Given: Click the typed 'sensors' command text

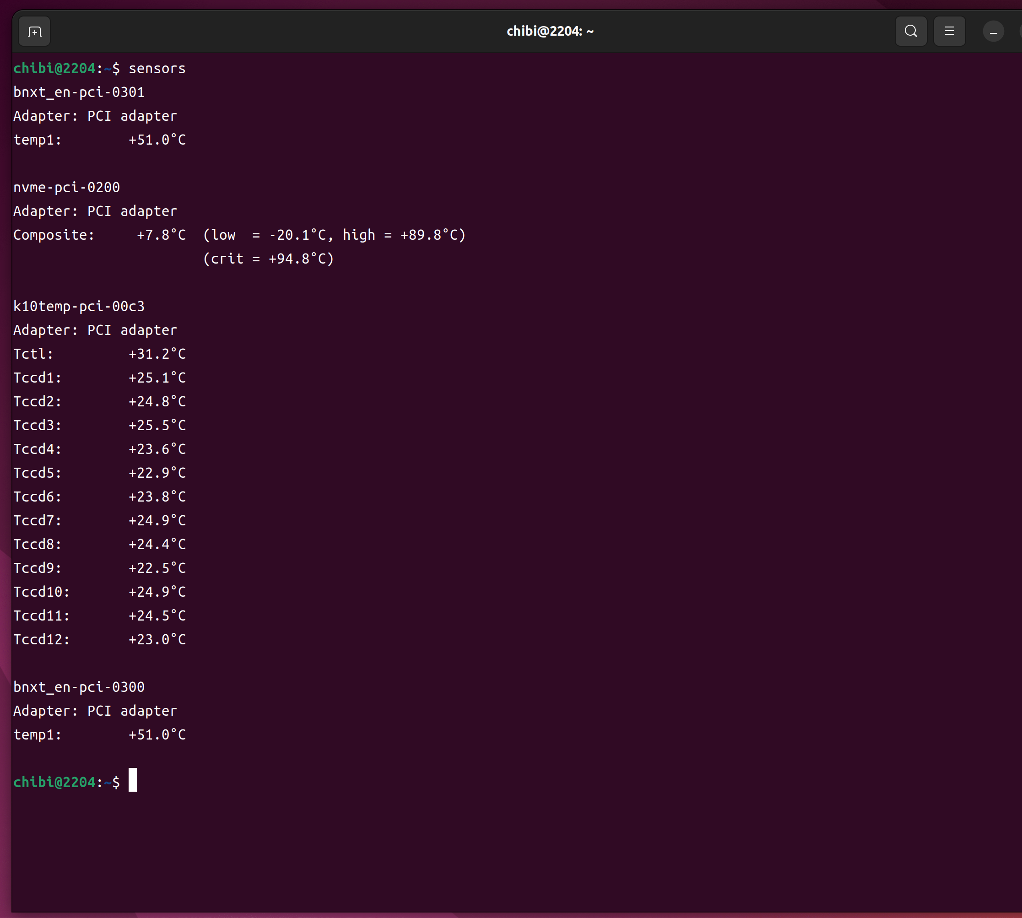Looking at the screenshot, I should (x=157, y=69).
